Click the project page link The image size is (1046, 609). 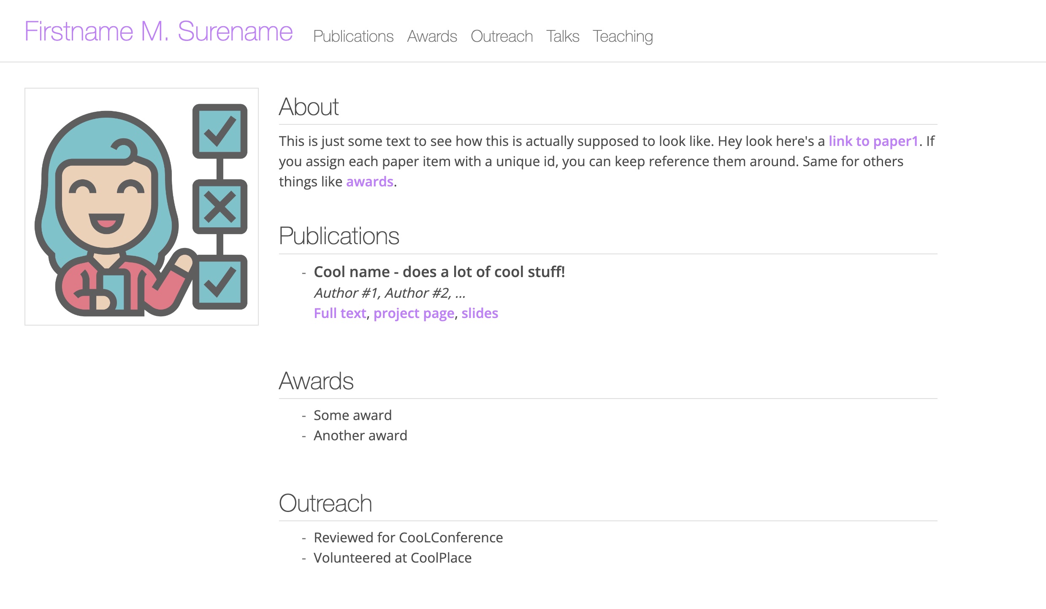414,313
